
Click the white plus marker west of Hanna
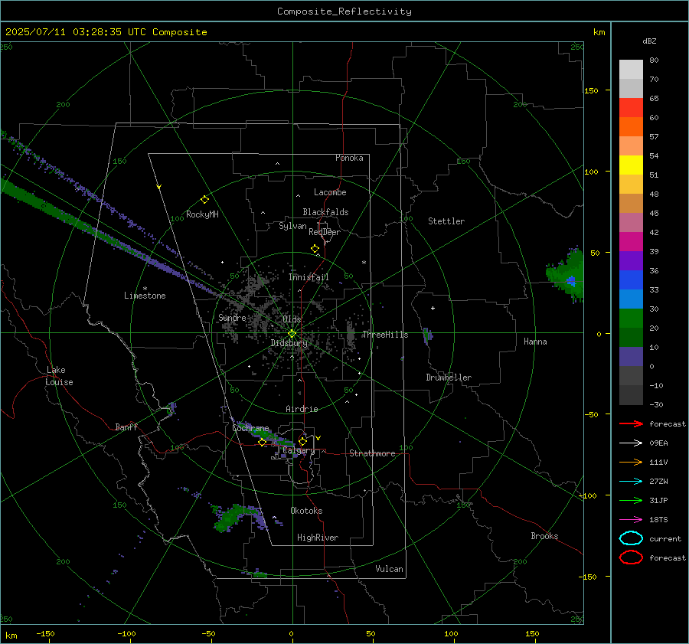click(433, 308)
